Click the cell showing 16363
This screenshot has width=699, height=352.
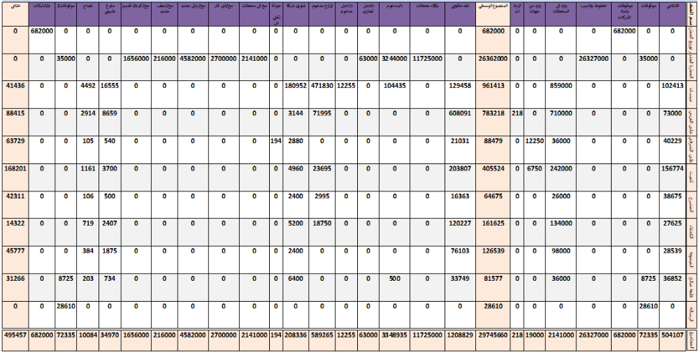pos(459,205)
